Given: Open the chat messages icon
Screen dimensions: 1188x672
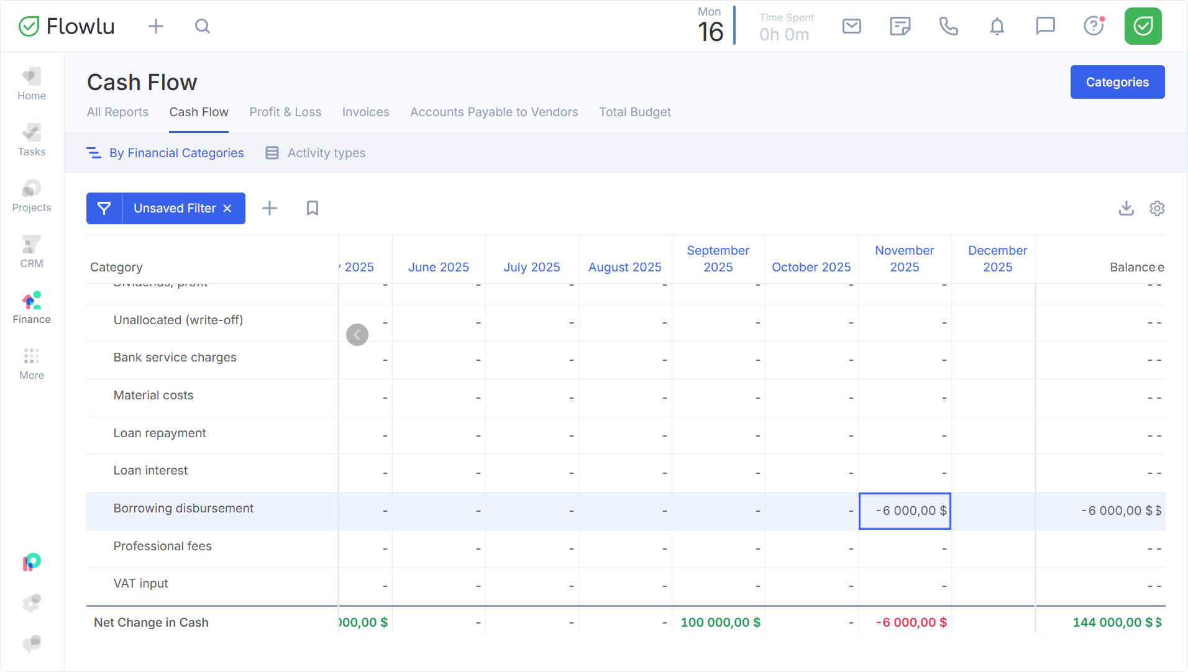Looking at the screenshot, I should [x=1045, y=26].
